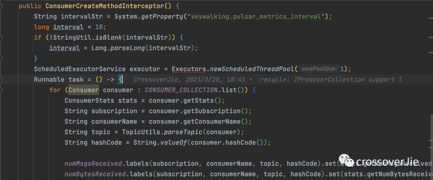The width and height of the screenshot is (433, 180).
Task: Collapse the if StringUtil.isBlank block fold marker
Action: 2,38
